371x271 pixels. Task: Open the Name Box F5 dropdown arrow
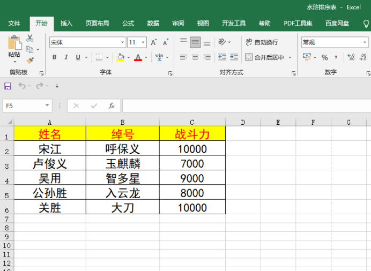pyautogui.click(x=47, y=106)
